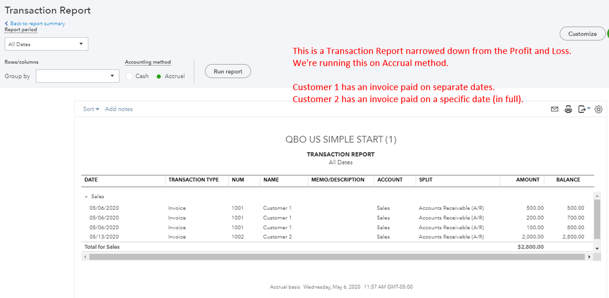This screenshot has height=298, width=609.
Task: Click Add notes
Action: [119, 109]
